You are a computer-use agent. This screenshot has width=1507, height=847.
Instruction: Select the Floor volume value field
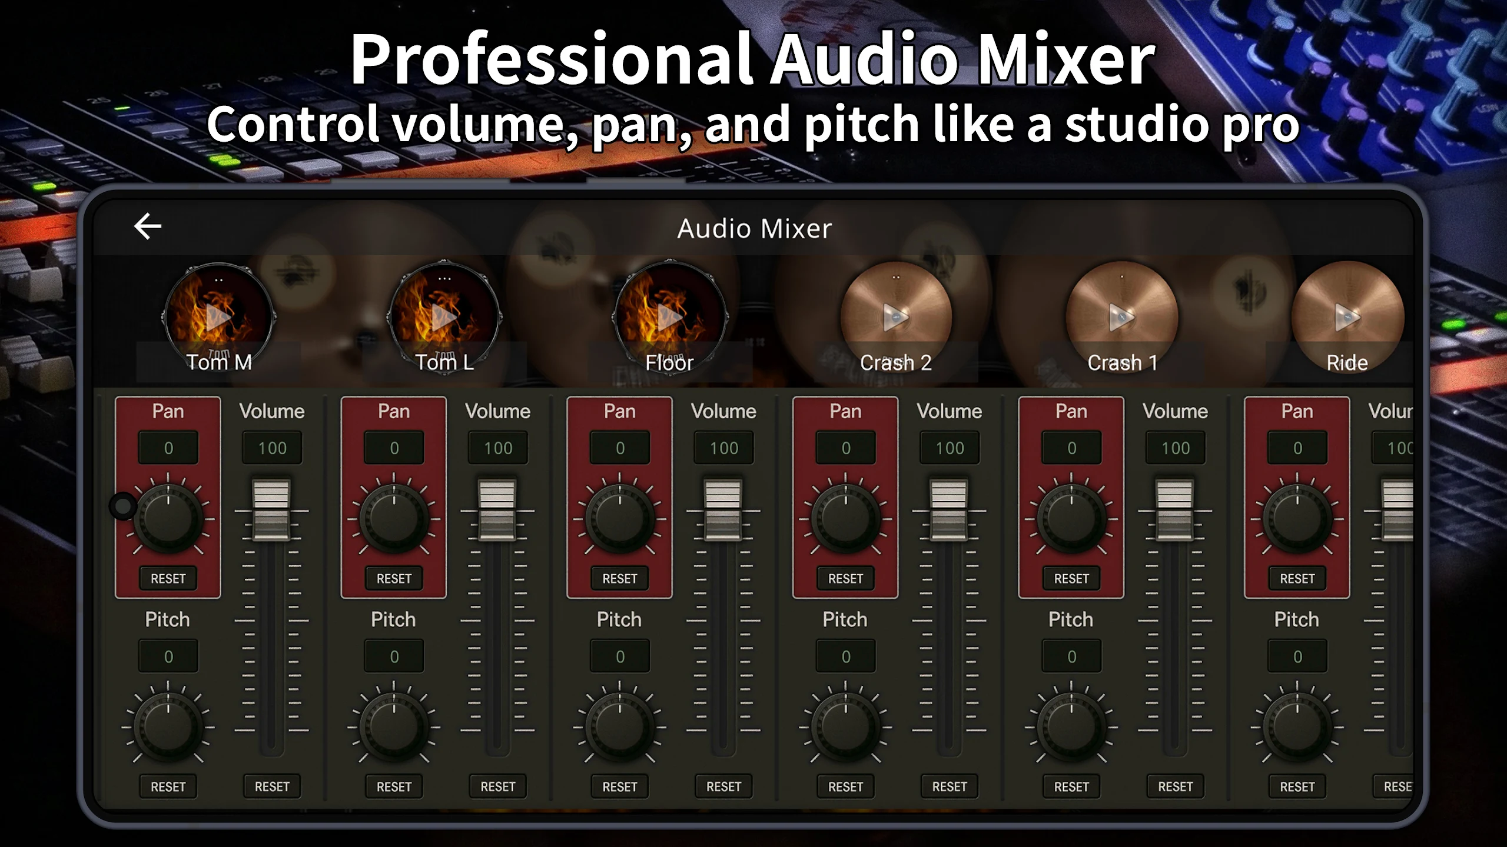point(723,448)
